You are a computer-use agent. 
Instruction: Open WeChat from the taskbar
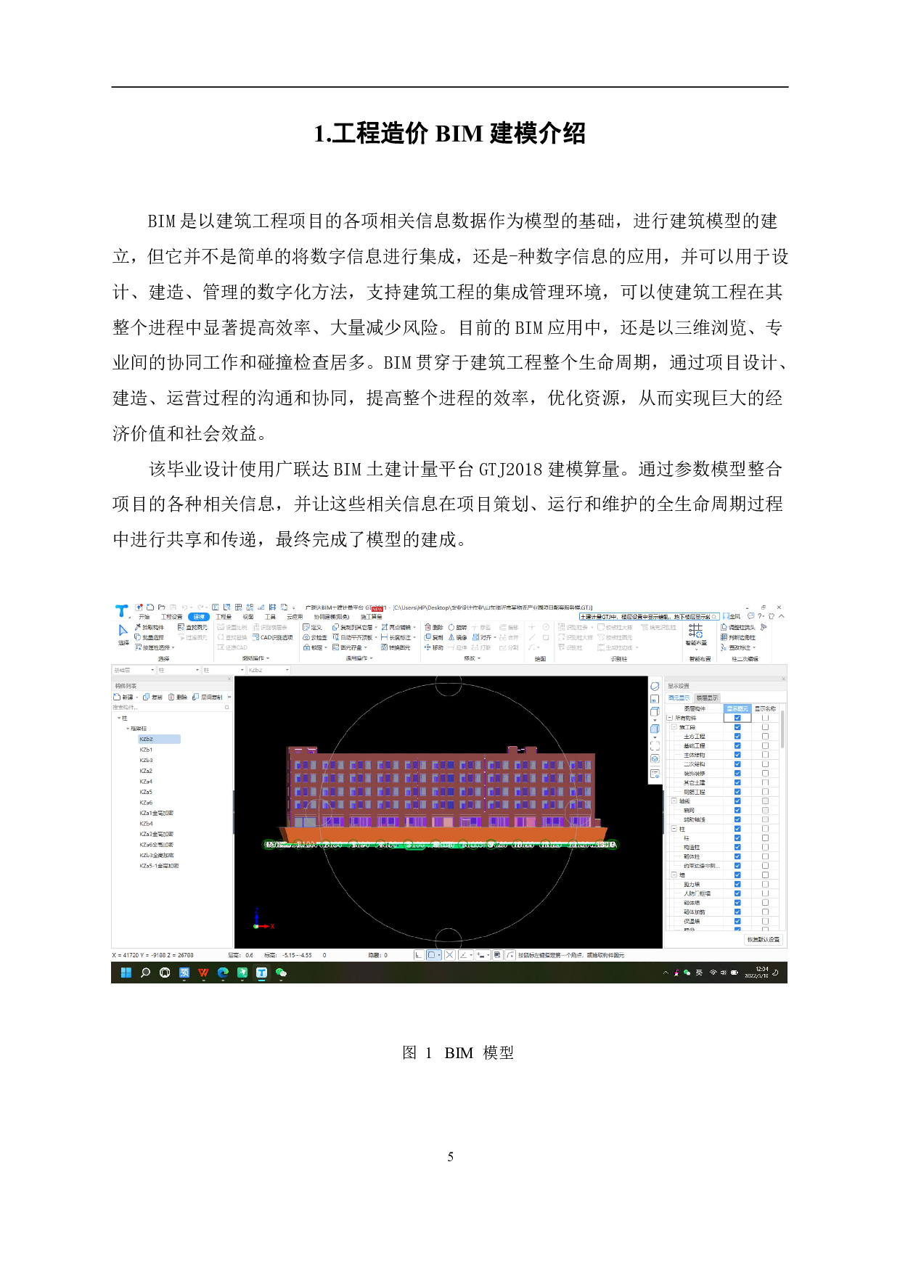point(281,973)
